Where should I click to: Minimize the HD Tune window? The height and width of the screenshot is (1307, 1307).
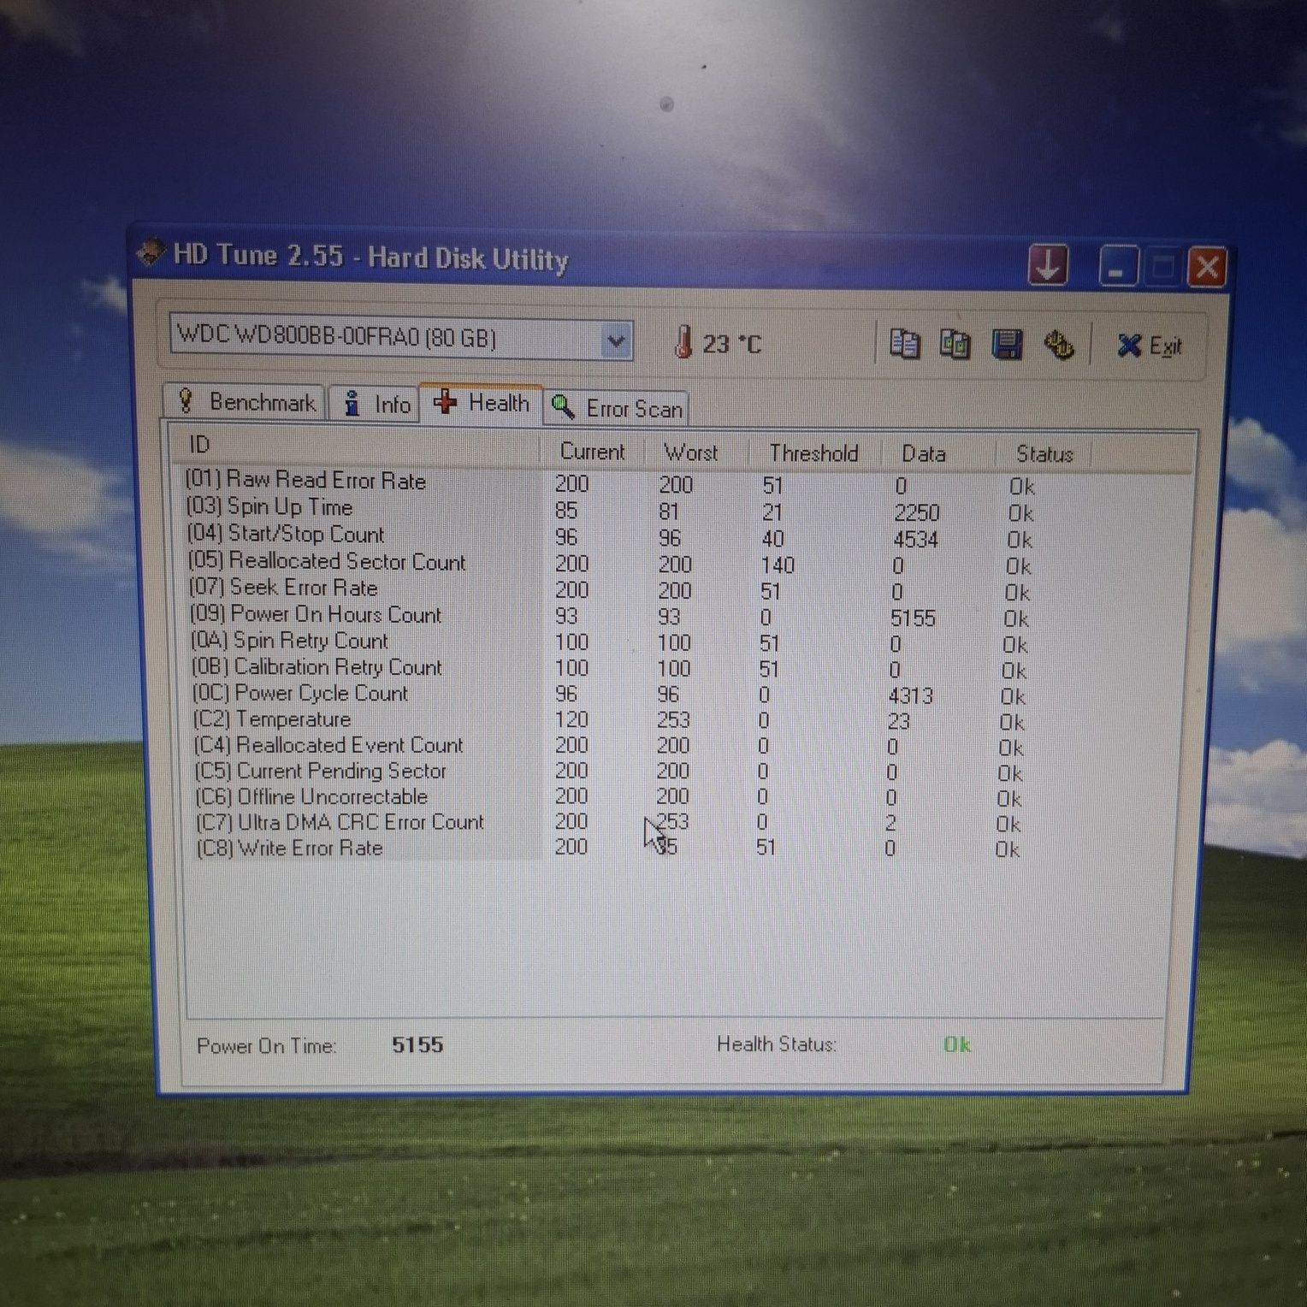tap(1119, 268)
